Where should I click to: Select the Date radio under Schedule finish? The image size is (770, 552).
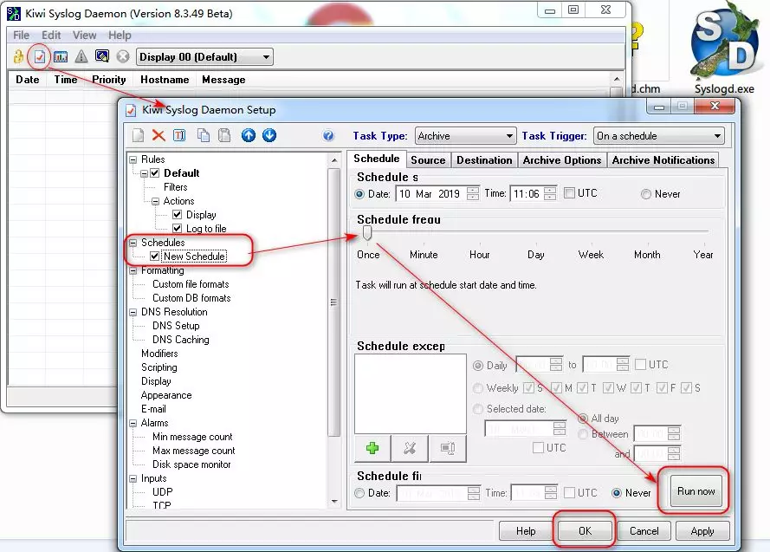(359, 492)
